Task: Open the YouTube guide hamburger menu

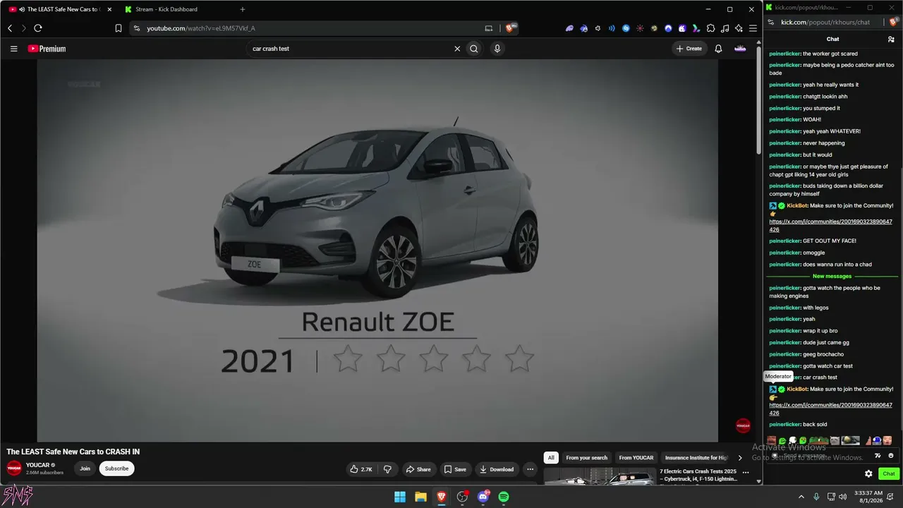Action: point(13,49)
